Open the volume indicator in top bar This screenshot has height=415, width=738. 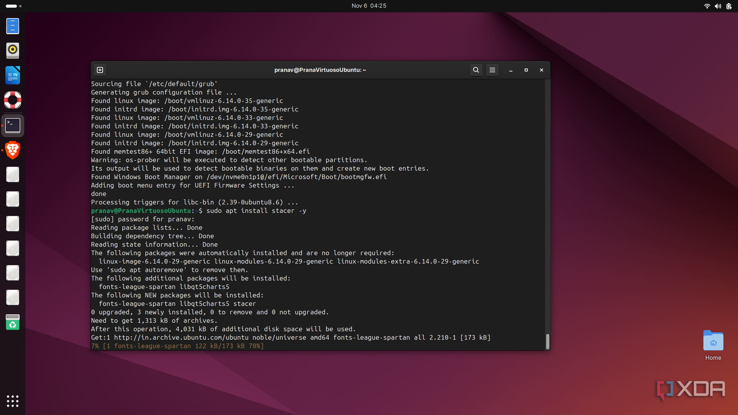pyautogui.click(x=718, y=6)
